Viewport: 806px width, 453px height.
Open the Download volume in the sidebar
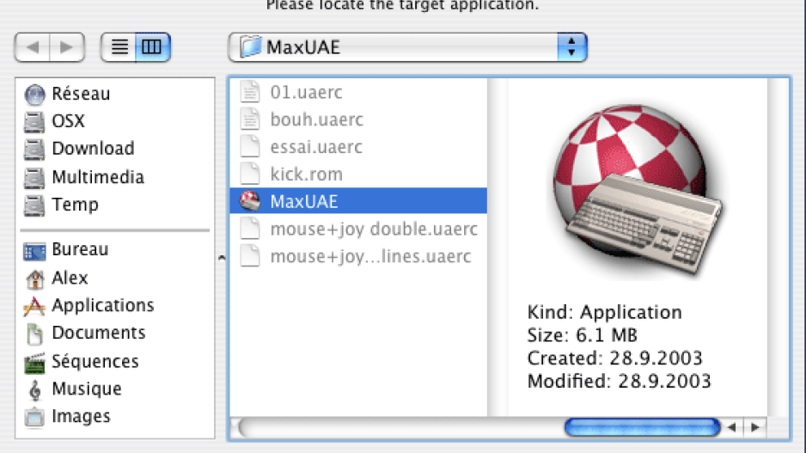79,149
